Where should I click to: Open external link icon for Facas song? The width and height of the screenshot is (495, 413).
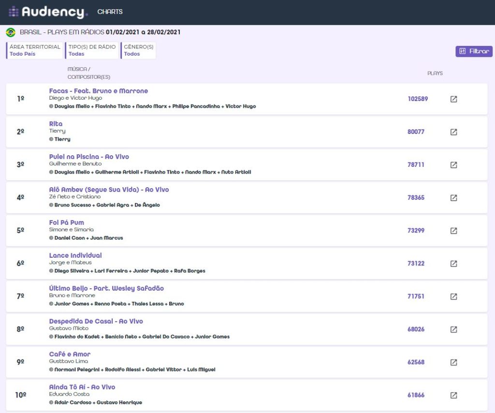pos(453,99)
